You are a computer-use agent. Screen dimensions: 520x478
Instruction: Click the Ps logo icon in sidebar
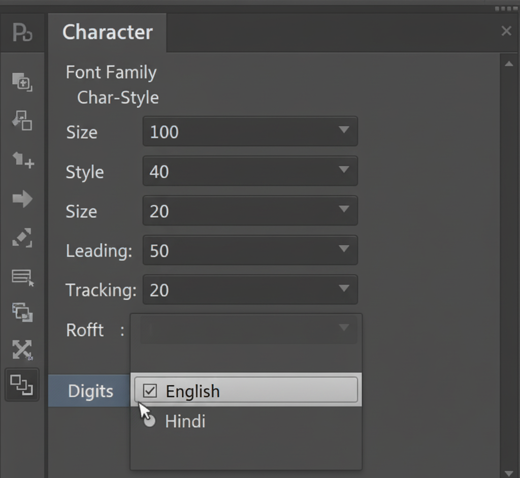22,33
